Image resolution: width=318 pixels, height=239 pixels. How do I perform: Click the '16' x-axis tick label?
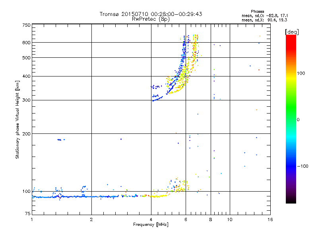270,219
